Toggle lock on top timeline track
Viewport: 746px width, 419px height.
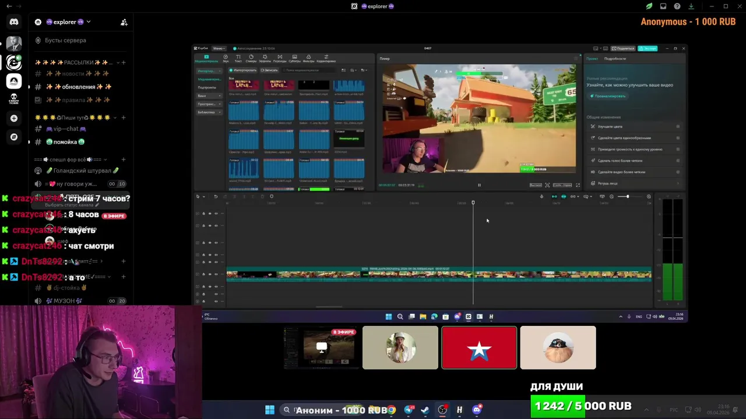pyautogui.click(x=203, y=214)
